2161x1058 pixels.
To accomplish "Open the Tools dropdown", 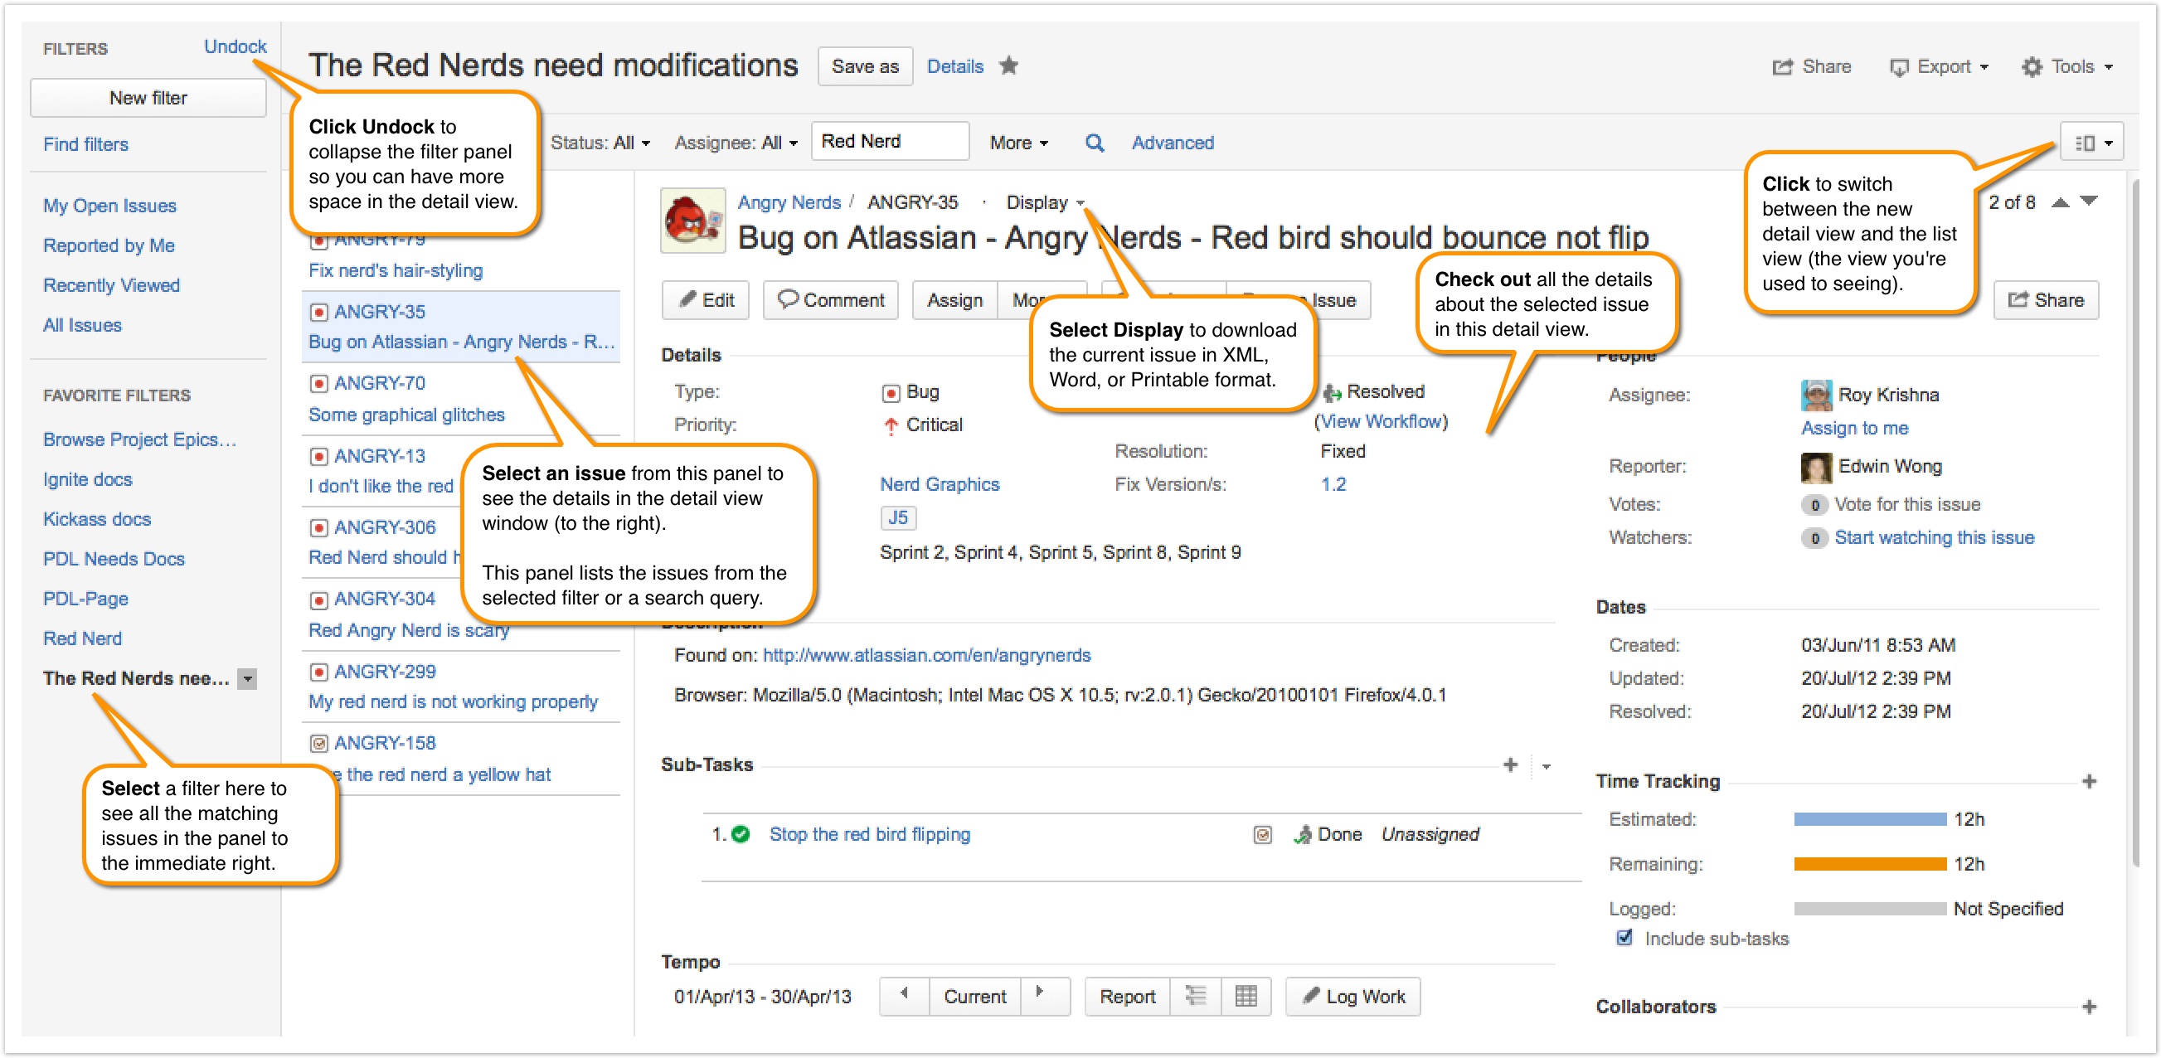I will tap(2066, 66).
